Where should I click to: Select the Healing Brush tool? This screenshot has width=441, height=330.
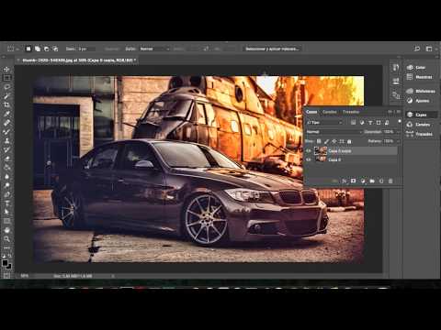pyautogui.click(x=6, y=123)
